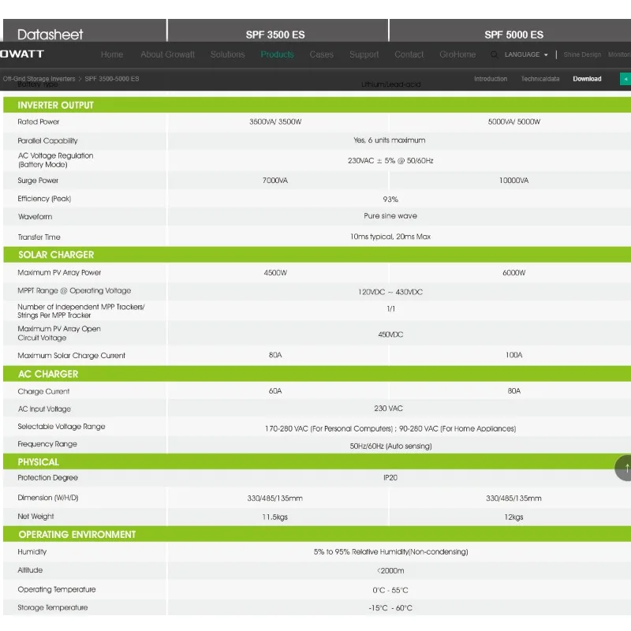631x631 pixels.
Task: Click the Yes, 6 units maximum value
Action: [389, 140]
